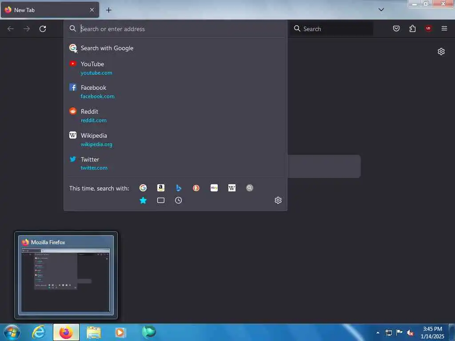Open search settings gear in dropdown
The width and height of the screenshot is (455, 341).
tap(278, 200)
